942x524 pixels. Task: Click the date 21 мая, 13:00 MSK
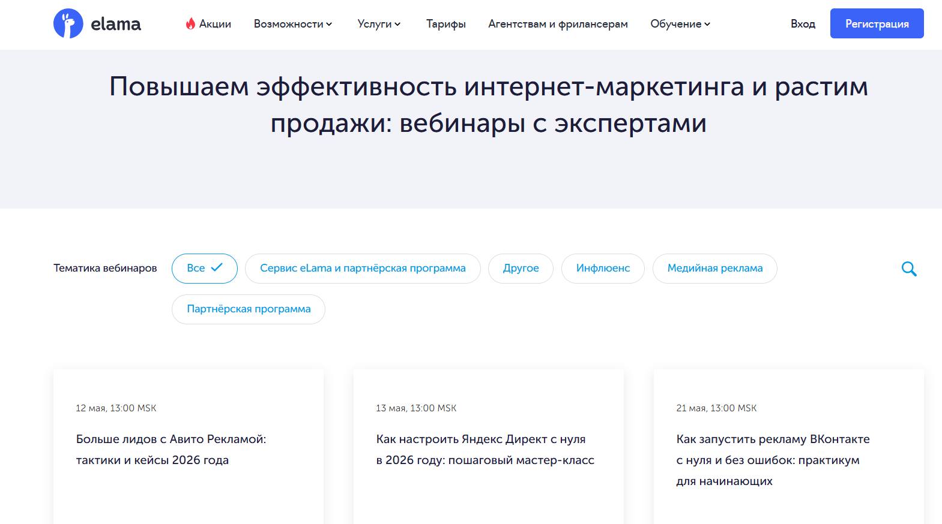click(716, 408)
